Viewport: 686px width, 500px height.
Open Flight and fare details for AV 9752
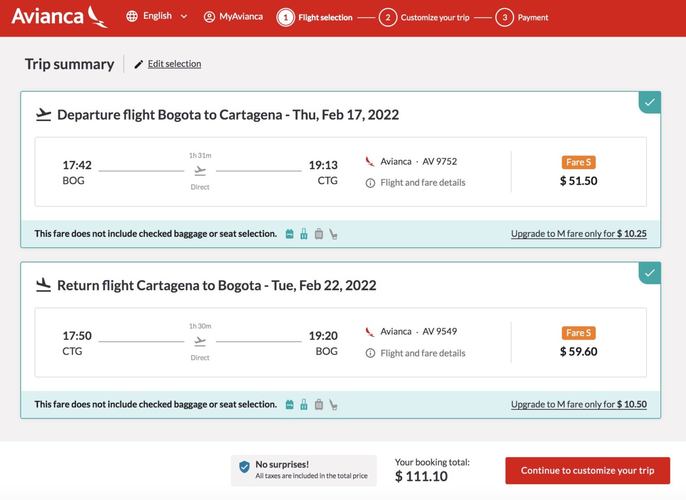pos(423,183)
